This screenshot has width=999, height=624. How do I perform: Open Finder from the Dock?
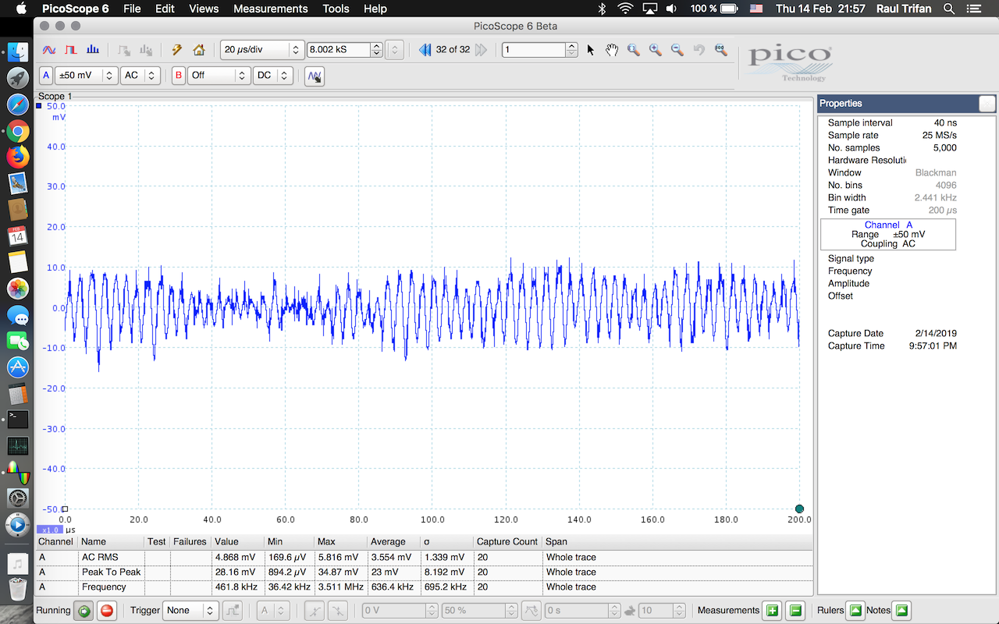pyautogui.click(x=17, y=53)
